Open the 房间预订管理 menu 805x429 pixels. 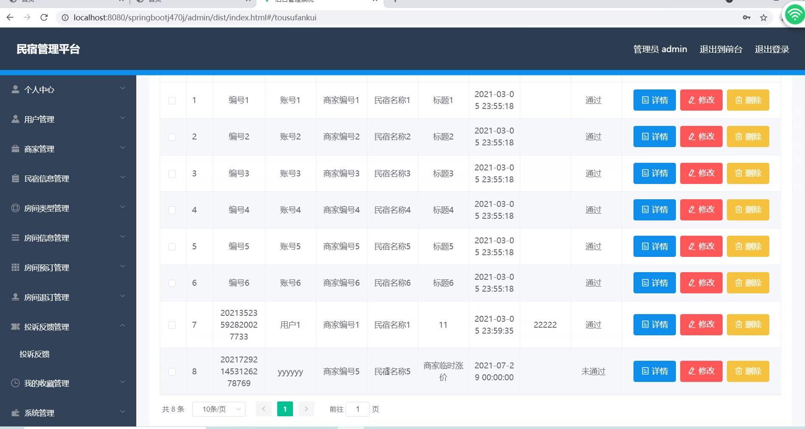click(68, 267)
